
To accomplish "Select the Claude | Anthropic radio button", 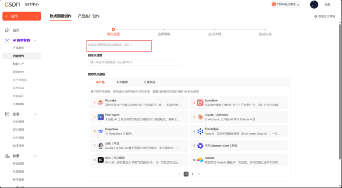I will [x=284, y=117].
